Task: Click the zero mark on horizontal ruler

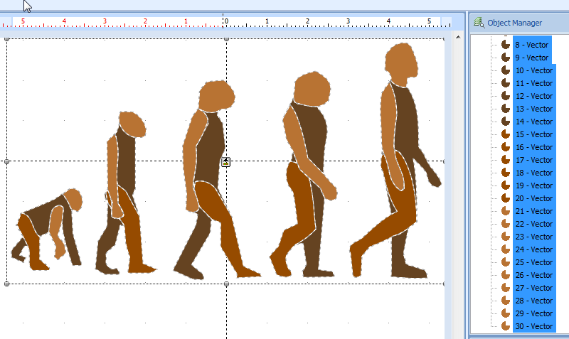Action: tap(225, 21)
